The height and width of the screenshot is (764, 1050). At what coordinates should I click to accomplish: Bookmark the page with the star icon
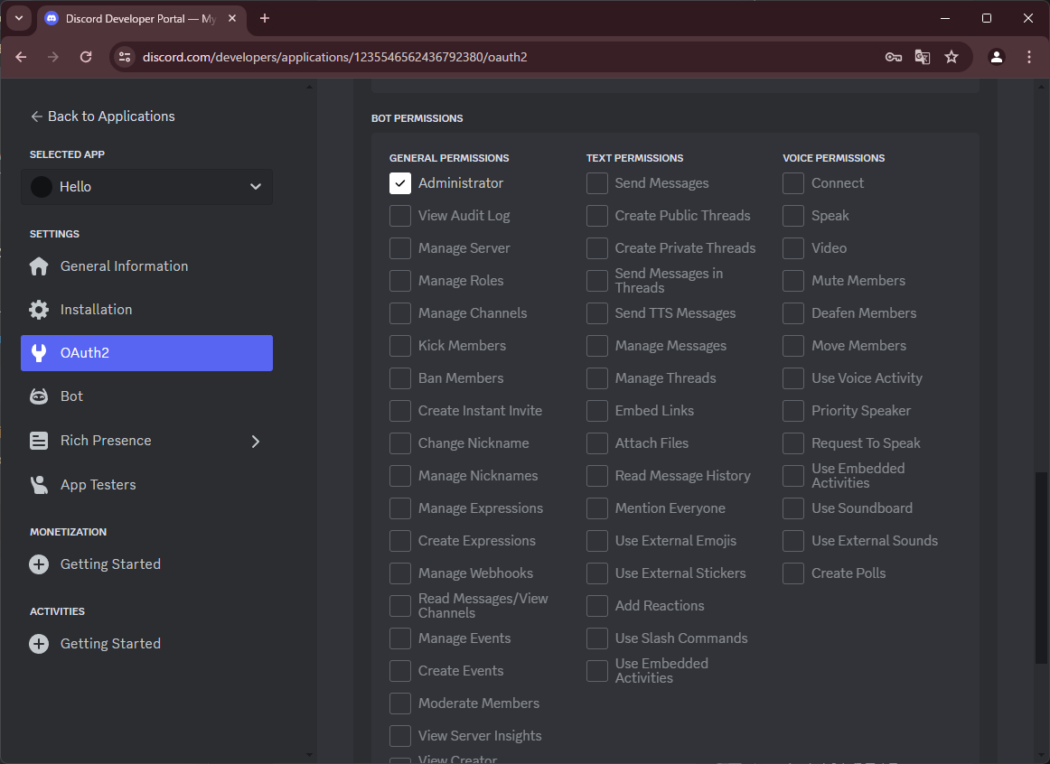[x=951, y=56]
